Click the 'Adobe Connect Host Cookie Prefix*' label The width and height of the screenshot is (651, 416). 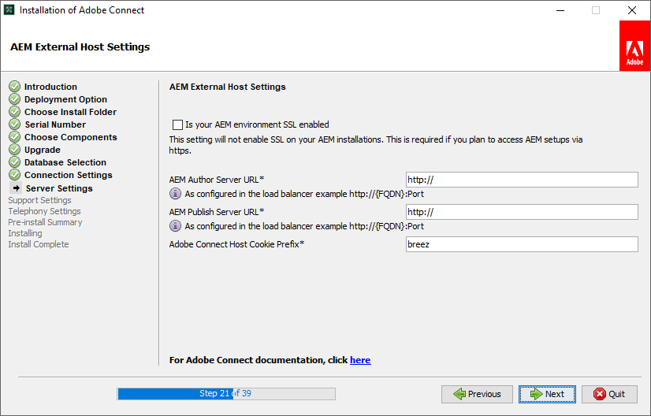(236, 244)
